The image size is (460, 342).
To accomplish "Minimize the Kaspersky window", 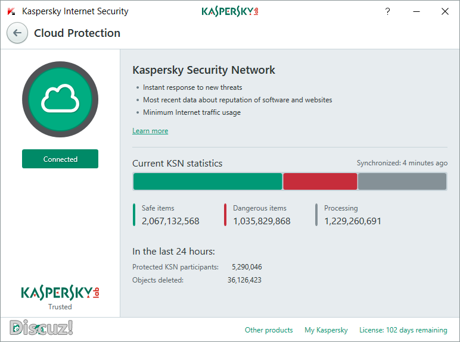I will coord(417,11).
